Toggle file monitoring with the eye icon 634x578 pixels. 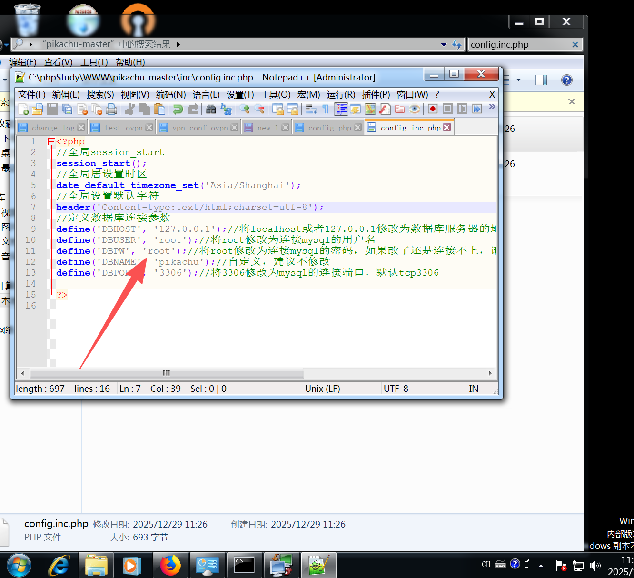(x=415, y=109)
